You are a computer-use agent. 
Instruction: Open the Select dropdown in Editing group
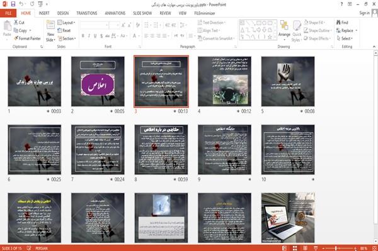click(345, 38)
